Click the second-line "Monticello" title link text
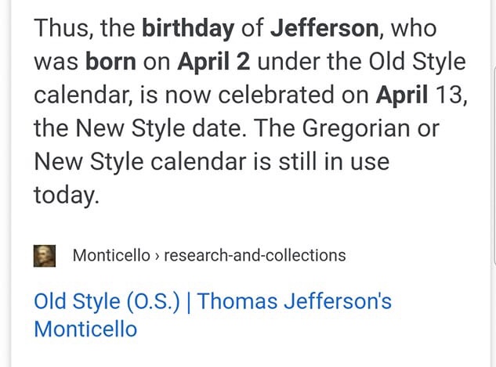Screen dimensions: 496x367 [x=85, y=329]
